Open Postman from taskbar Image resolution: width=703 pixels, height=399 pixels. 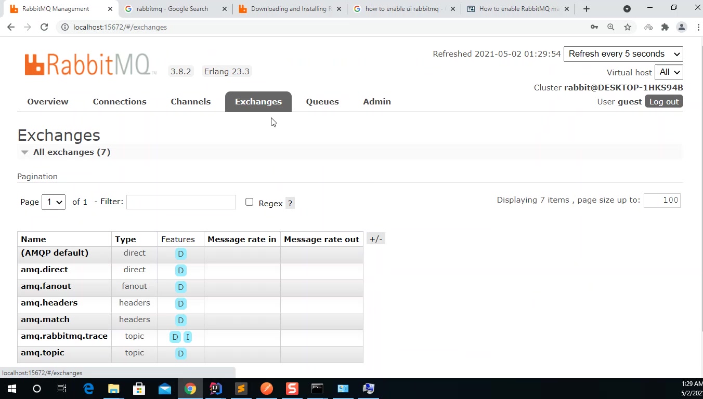click(267, 389)
